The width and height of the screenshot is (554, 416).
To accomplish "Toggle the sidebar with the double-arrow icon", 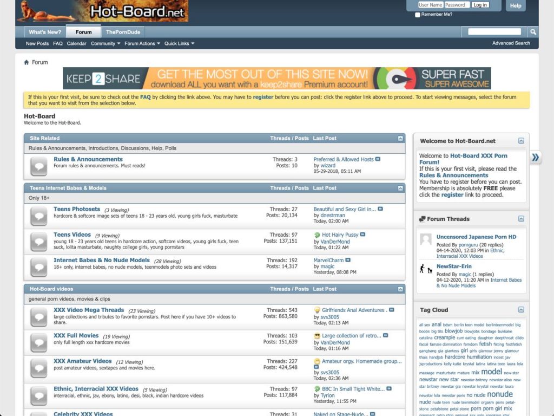I will click(535, 158).
